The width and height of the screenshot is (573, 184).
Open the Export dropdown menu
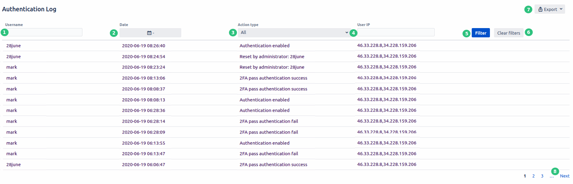click(x=550, y=9)
